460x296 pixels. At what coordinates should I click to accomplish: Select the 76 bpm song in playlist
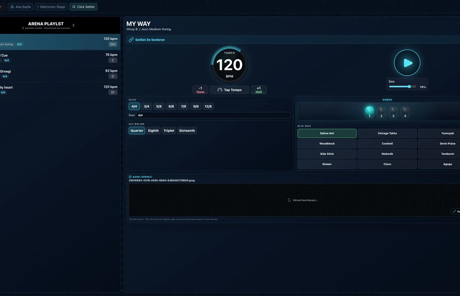(60, 58)
